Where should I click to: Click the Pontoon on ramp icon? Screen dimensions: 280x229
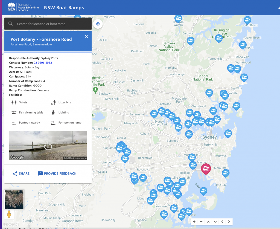coord(53,123)
